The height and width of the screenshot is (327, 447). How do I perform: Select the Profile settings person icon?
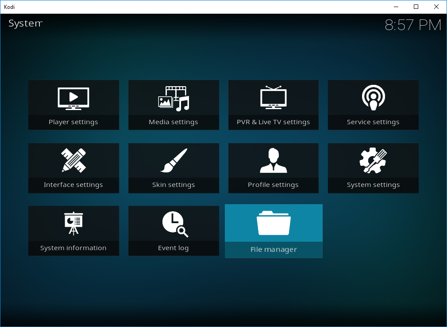coord(274,160)
